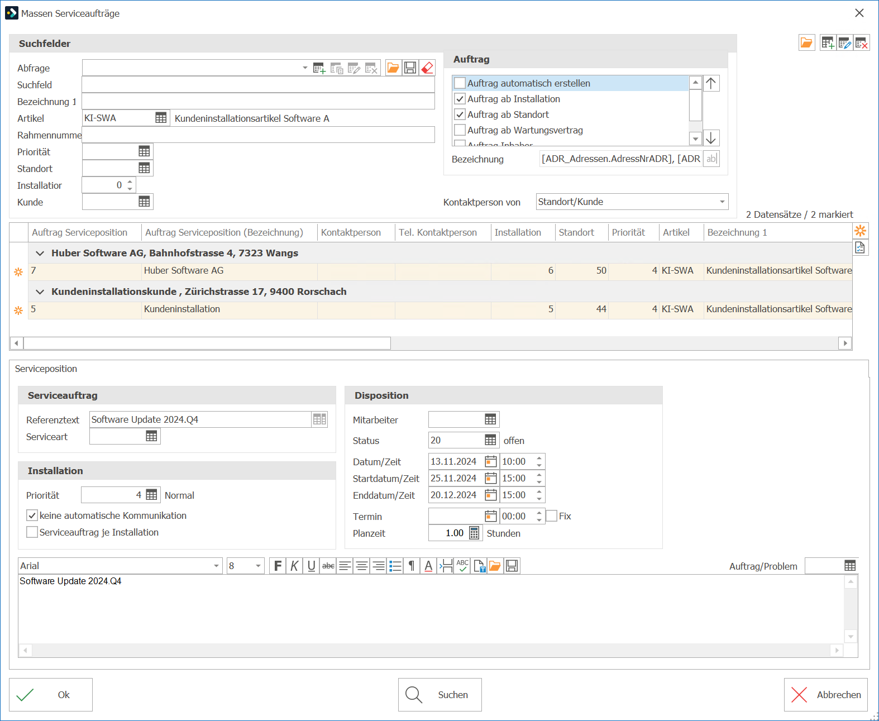
Task: Select the Serviceposition tab
Action: [x=46, y=369]
